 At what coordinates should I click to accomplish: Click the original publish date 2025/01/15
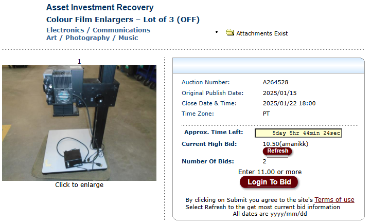pyautogui.click(x=280, y=93)
